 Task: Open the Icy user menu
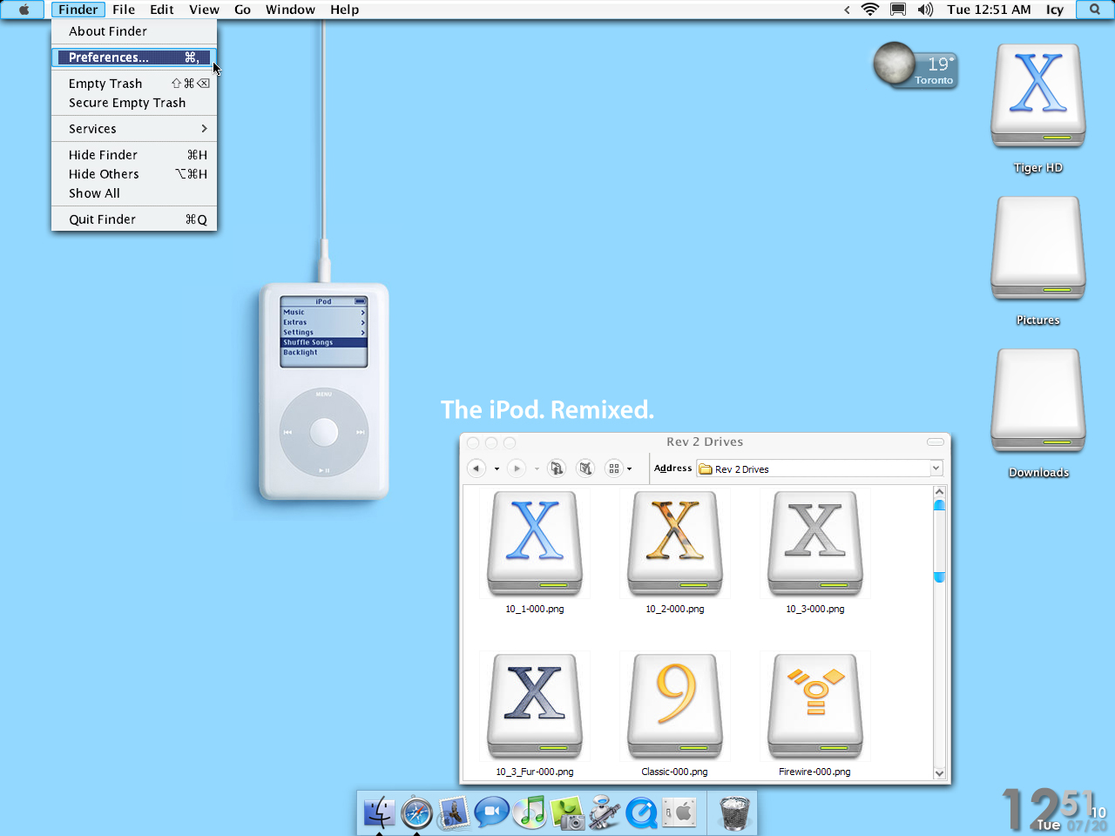coord(1055,10)
